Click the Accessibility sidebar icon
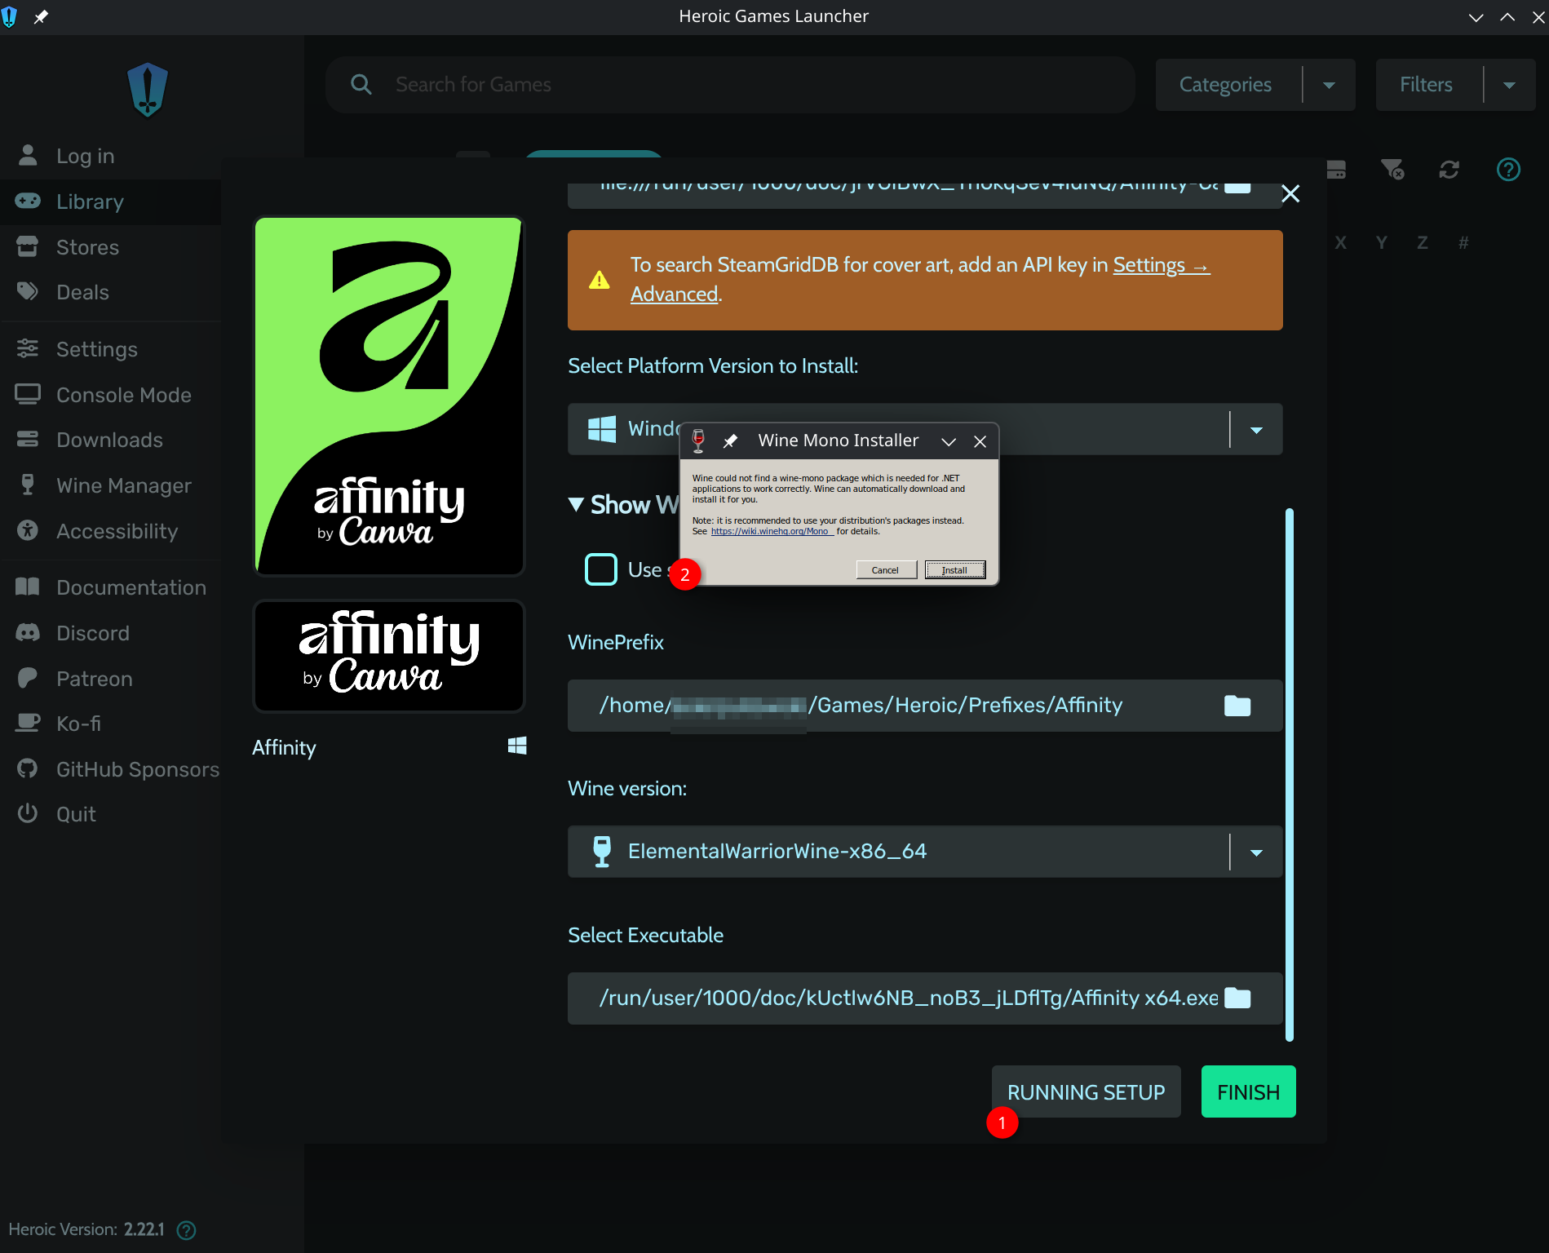The height and width of the screenshot is (1253, 1549). (28, 531)
